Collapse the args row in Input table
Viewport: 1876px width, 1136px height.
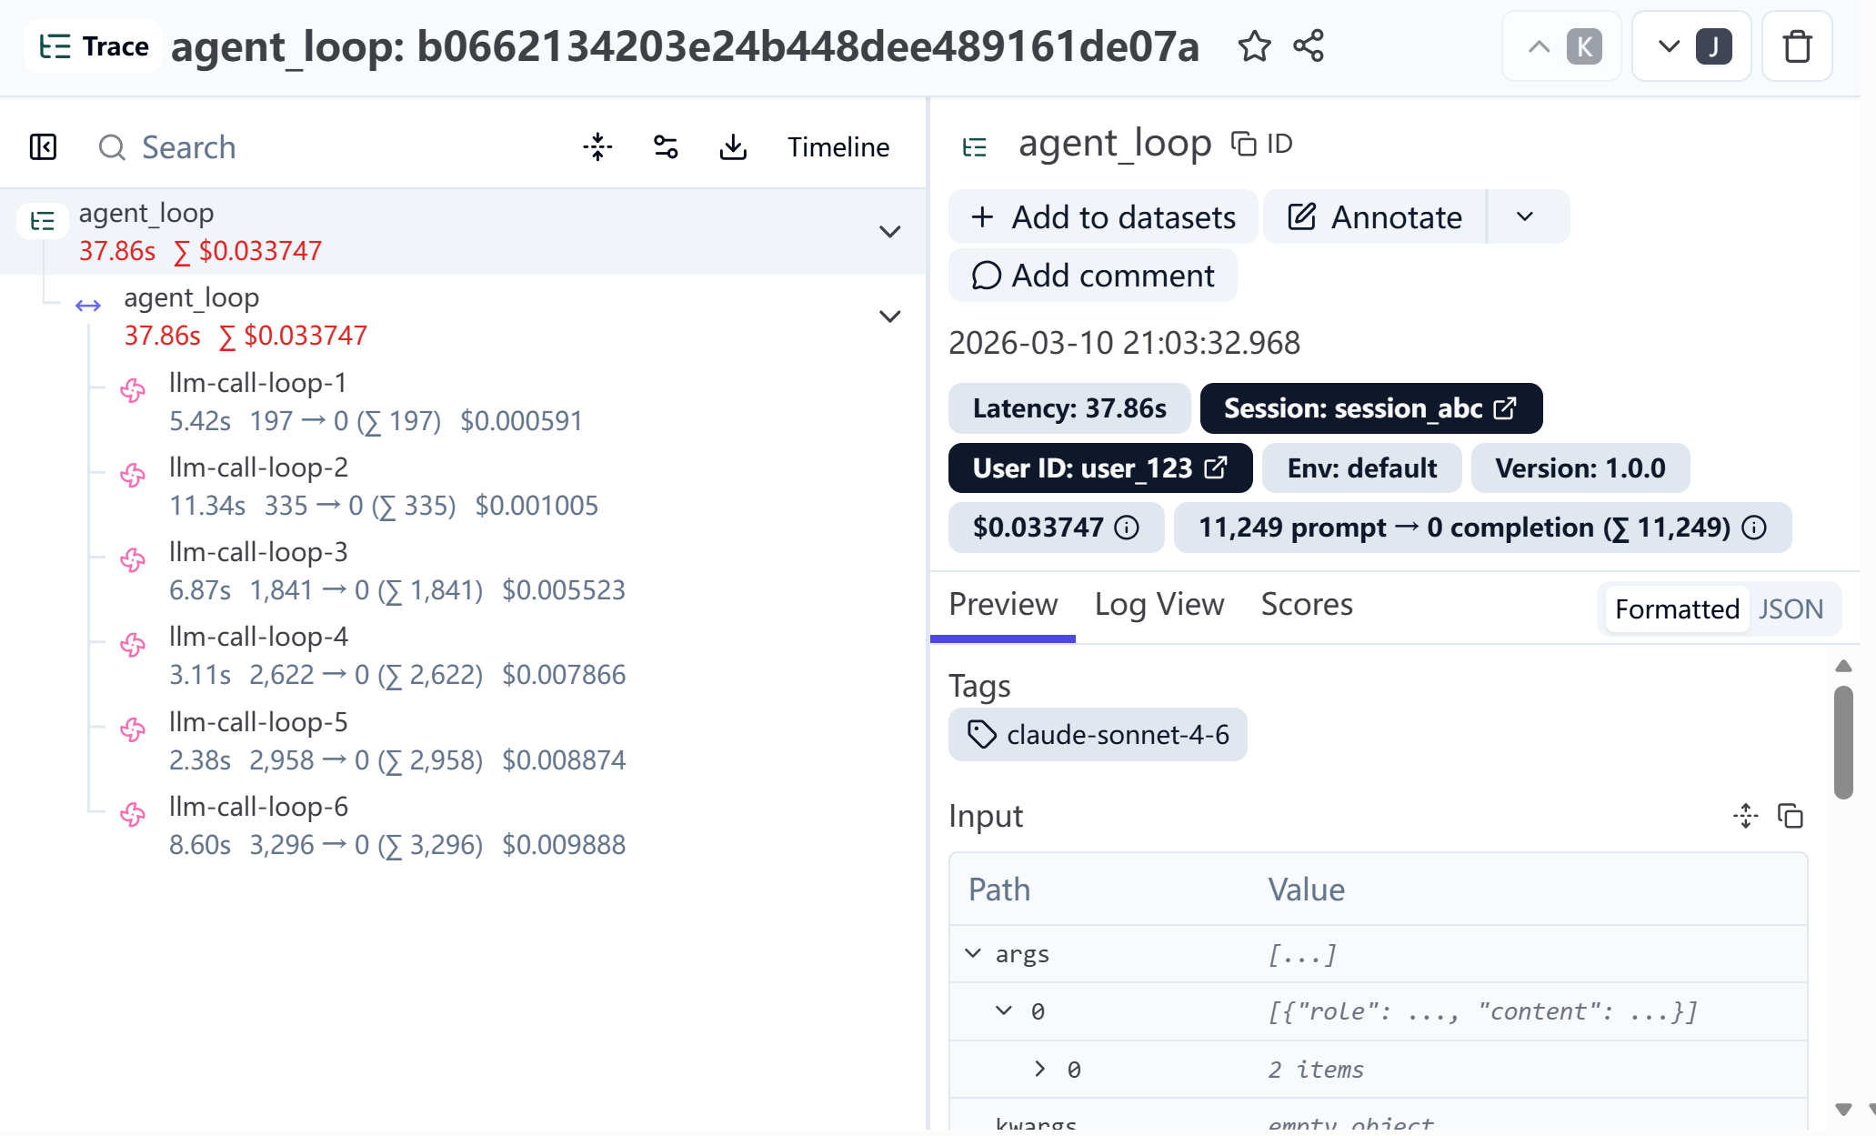click(973, 953)
